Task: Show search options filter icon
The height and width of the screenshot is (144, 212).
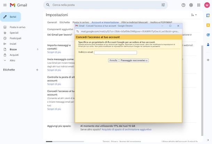Action: coord(163,5)
